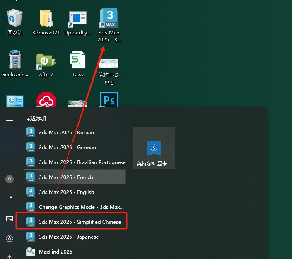Open Settings gear in Start sidebar

[10, 239]
